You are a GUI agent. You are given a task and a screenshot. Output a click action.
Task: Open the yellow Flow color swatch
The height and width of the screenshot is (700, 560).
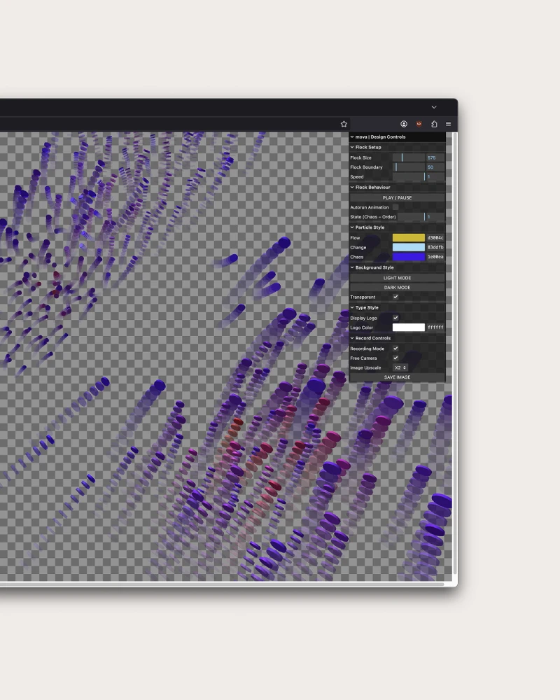(408, 238)
